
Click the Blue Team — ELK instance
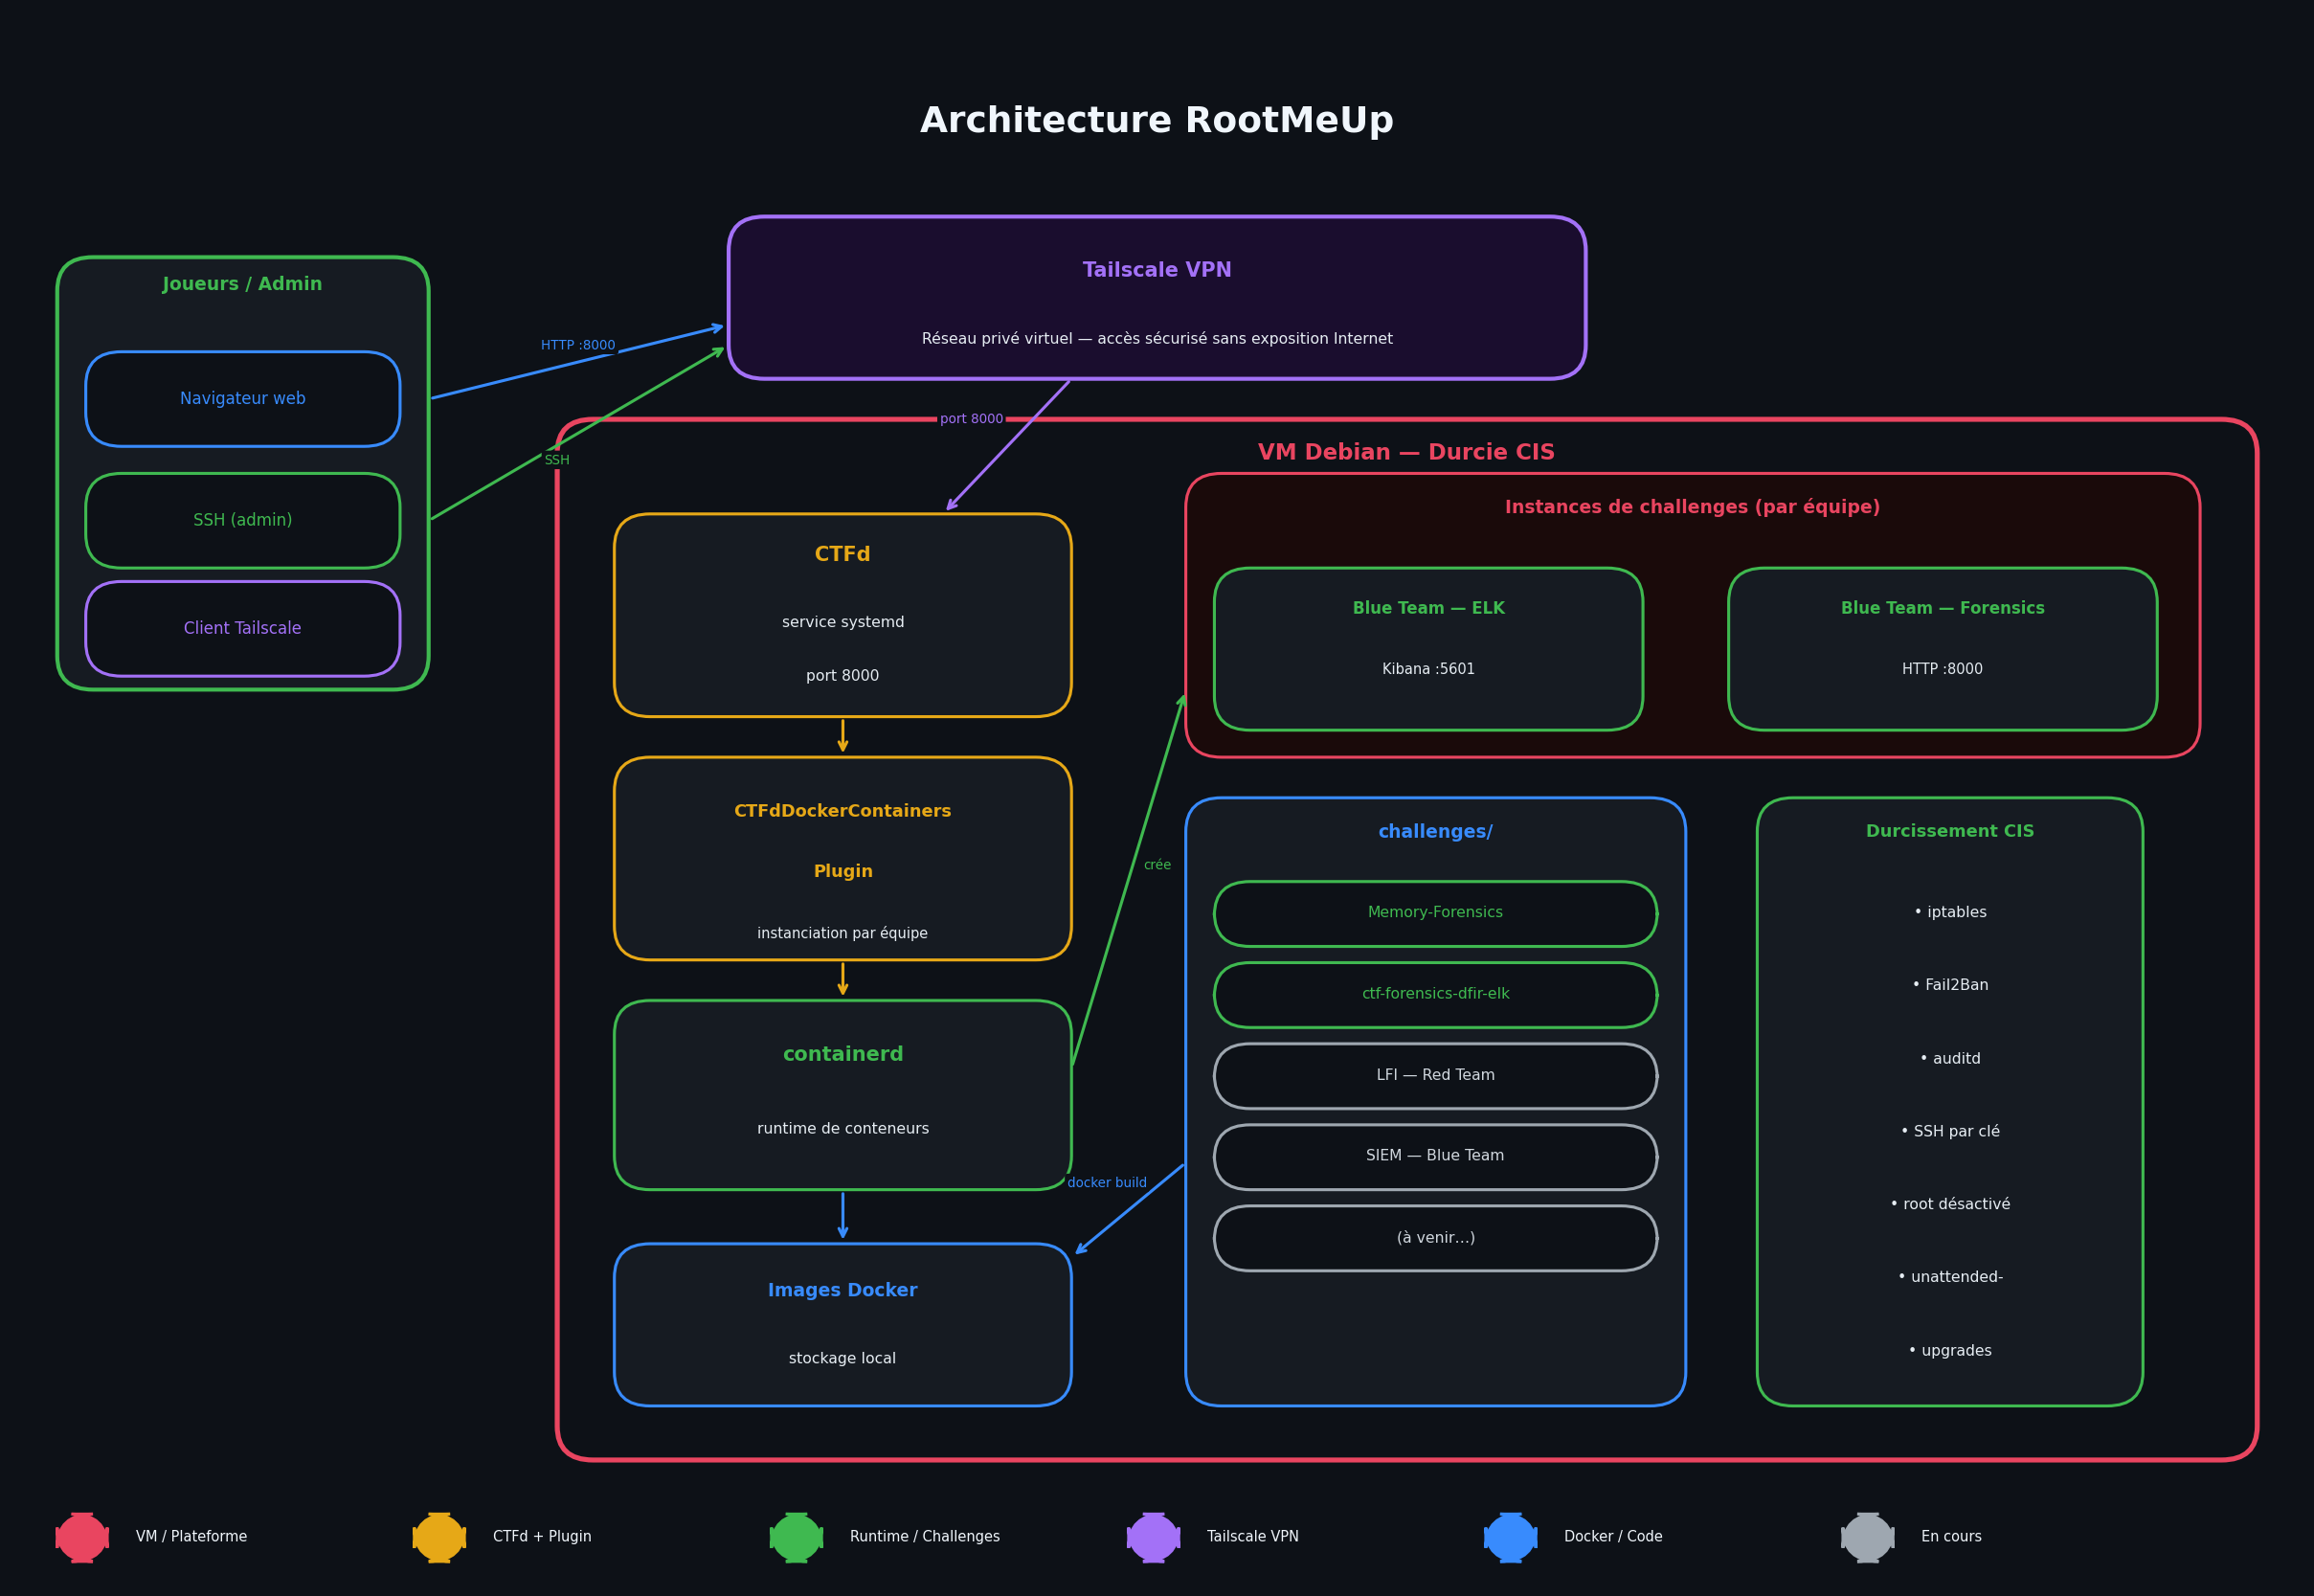pos(1428,648)
